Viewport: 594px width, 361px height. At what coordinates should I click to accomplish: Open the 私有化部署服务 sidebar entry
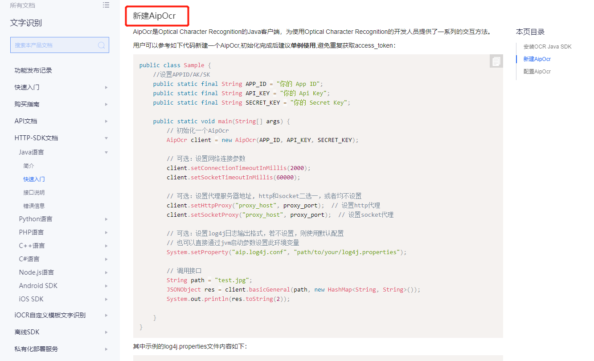[x=37, y=349]
